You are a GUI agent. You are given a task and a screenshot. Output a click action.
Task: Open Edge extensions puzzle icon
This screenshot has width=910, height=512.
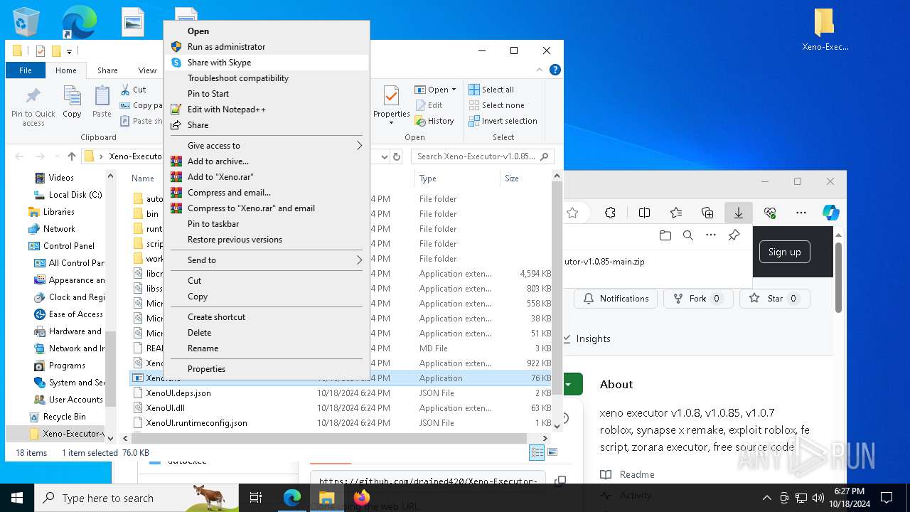(x=610, y=213)
